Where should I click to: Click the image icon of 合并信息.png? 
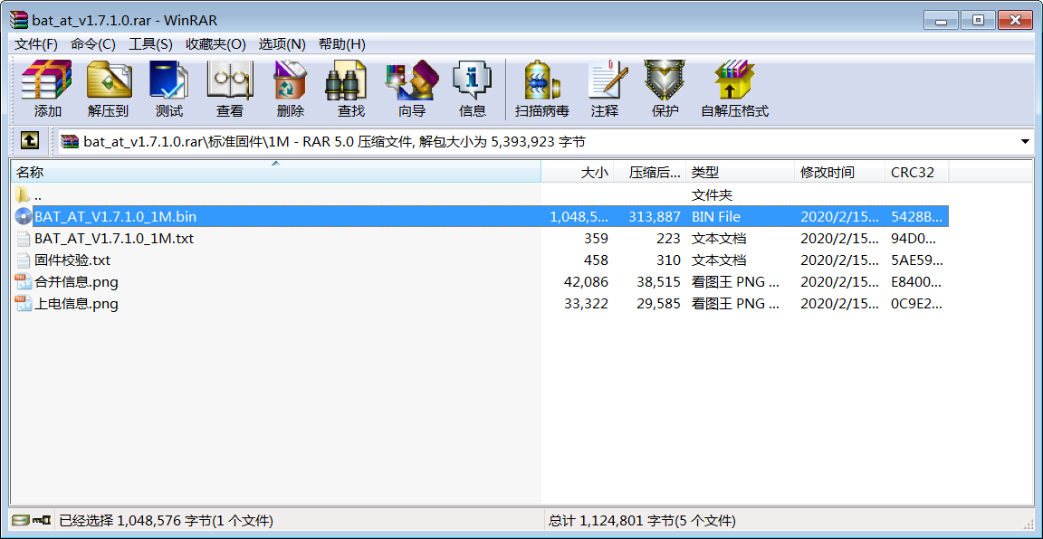click(x=24, y=282)
